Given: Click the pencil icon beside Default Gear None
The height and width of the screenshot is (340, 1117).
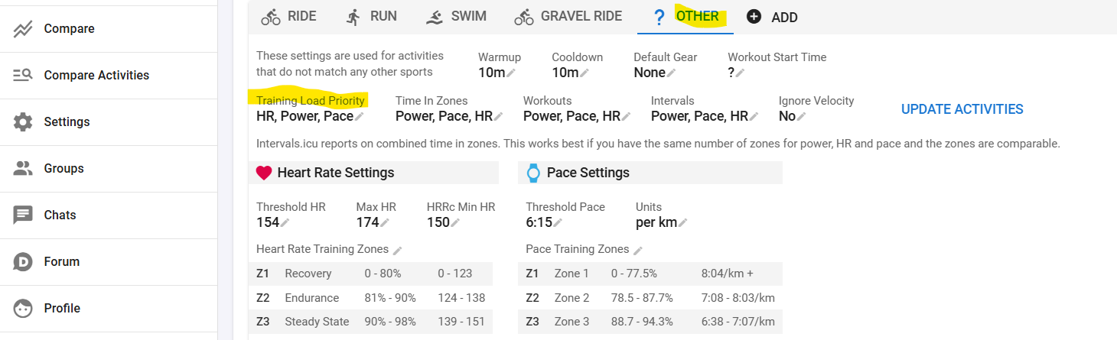Looking at the screenshot, I should tap(672, 73).
